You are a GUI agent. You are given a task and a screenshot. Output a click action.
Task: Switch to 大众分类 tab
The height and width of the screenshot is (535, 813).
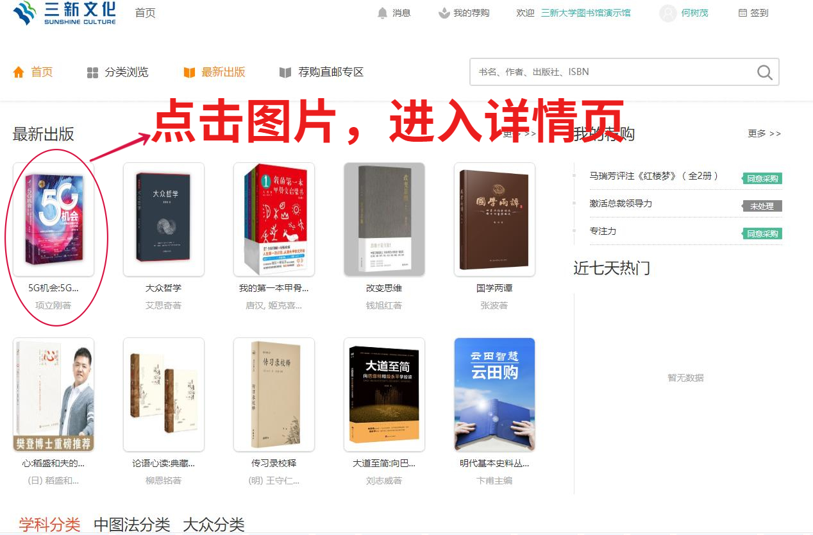(x=214, y=525)
